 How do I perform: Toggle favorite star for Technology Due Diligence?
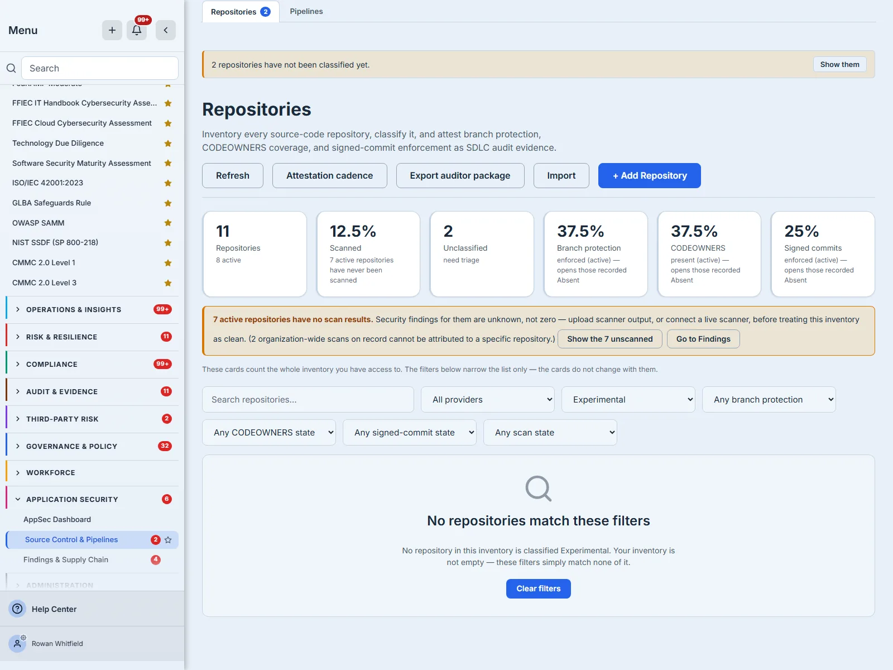[x=168, y=143]
